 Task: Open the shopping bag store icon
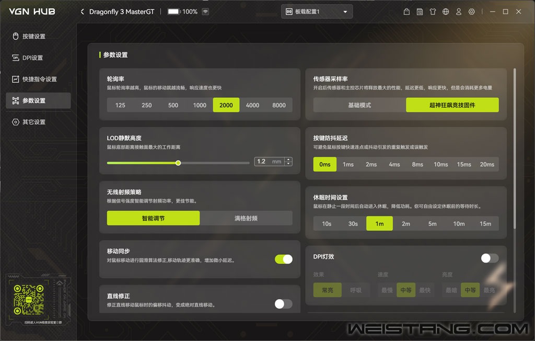[x=406, y=12]
